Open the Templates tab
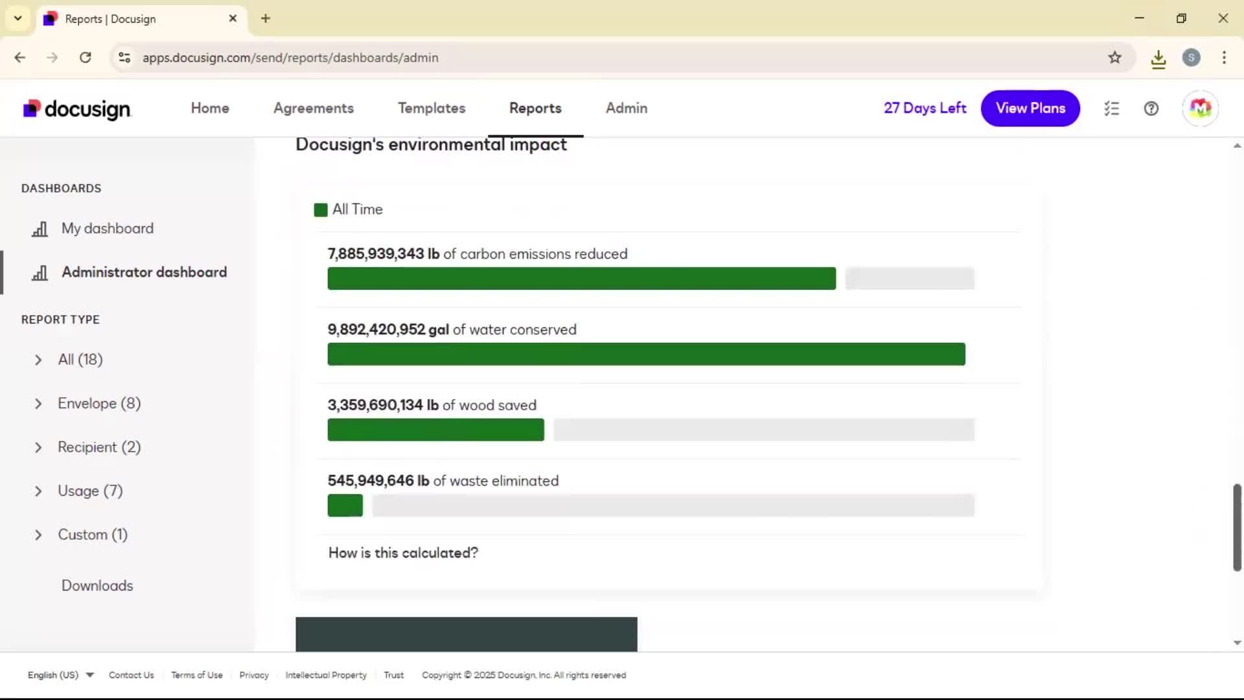This screenshot has height=700, width=1244. [432, 108]
